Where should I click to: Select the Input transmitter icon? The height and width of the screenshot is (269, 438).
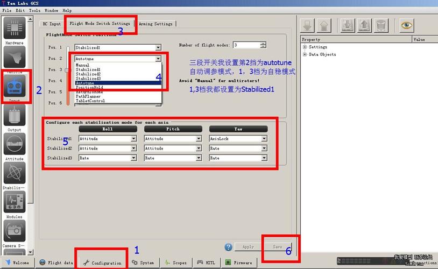point(15,86)
